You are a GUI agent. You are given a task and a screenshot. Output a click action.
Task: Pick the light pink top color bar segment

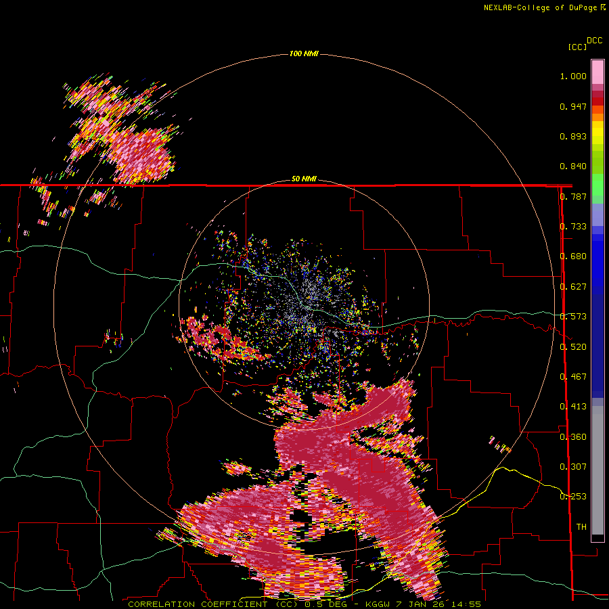(597, 72)
